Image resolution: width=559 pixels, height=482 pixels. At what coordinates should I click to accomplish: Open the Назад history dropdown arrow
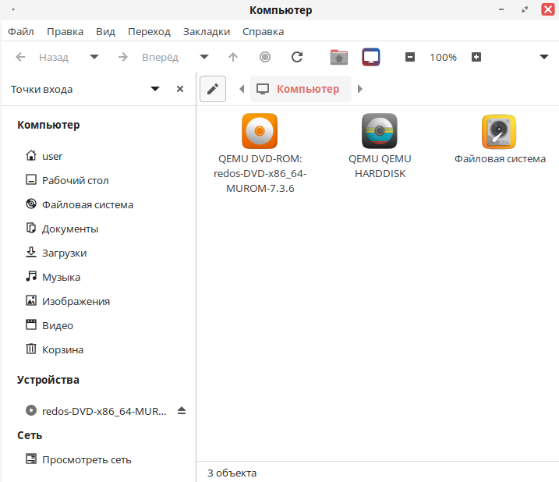[x=94, y=57]
